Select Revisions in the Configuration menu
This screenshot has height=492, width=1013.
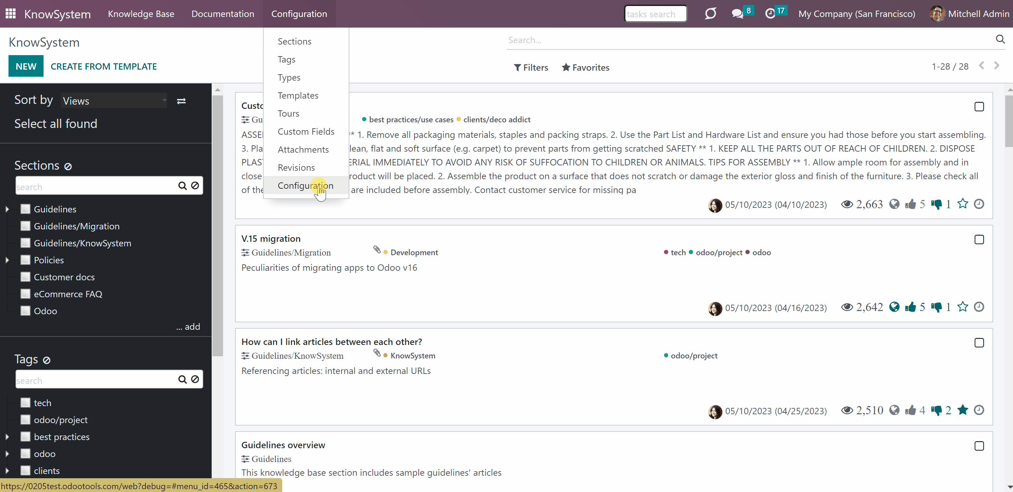(x=296, y=168)
